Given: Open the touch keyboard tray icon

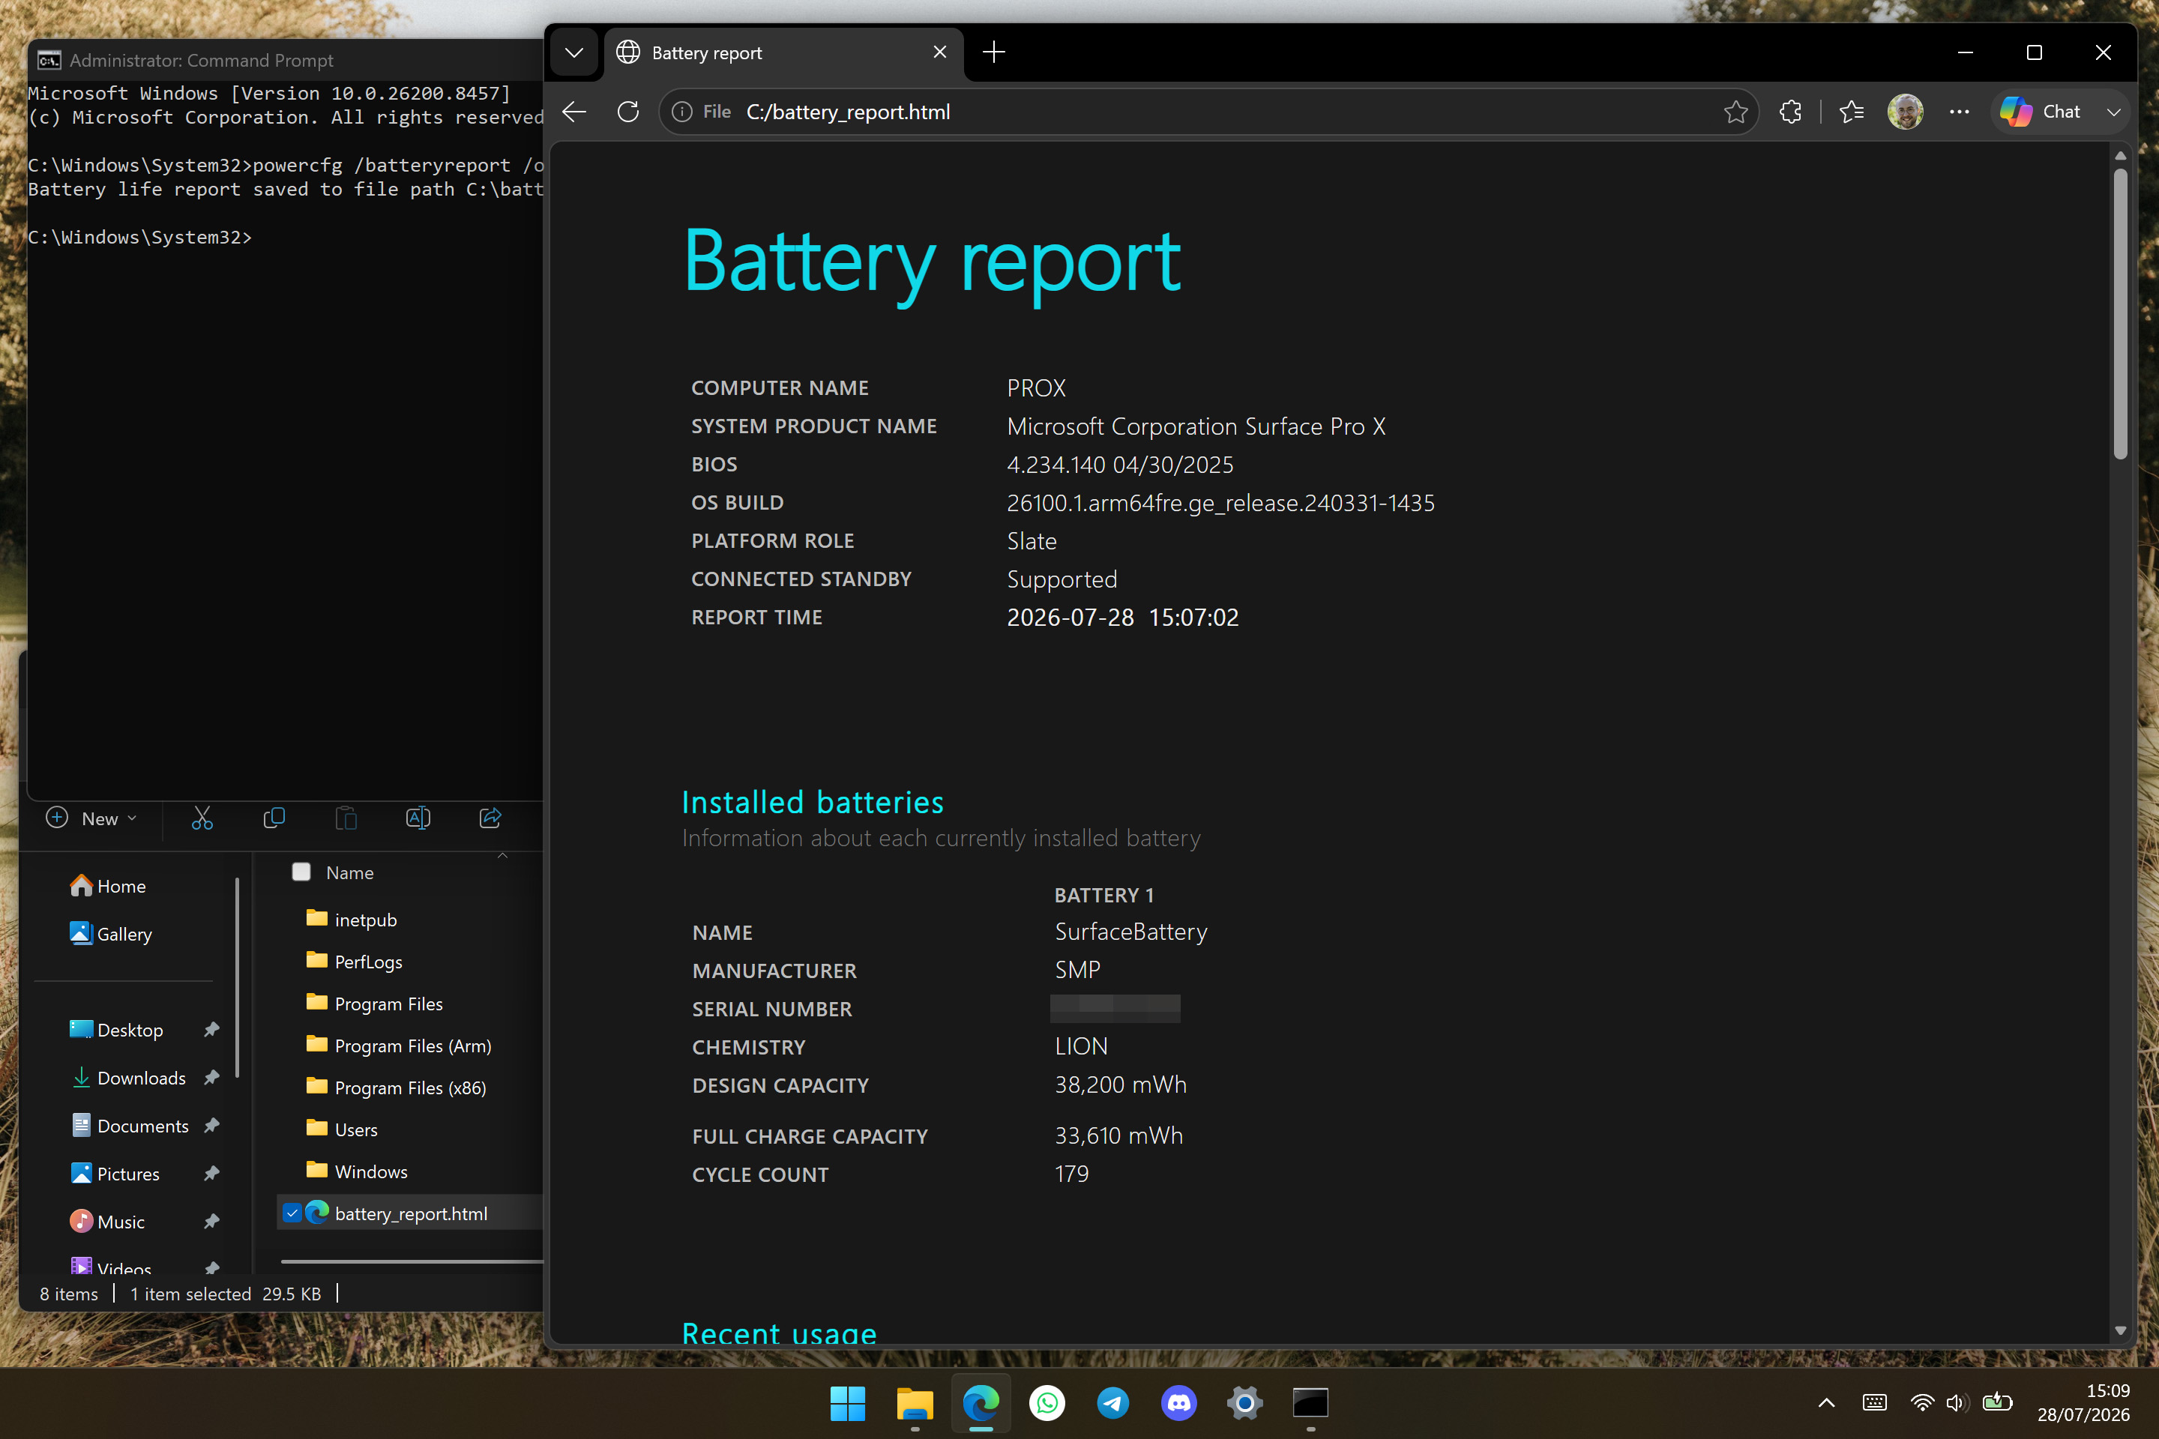Looking at the screenshot, I should [1874, 1403].
